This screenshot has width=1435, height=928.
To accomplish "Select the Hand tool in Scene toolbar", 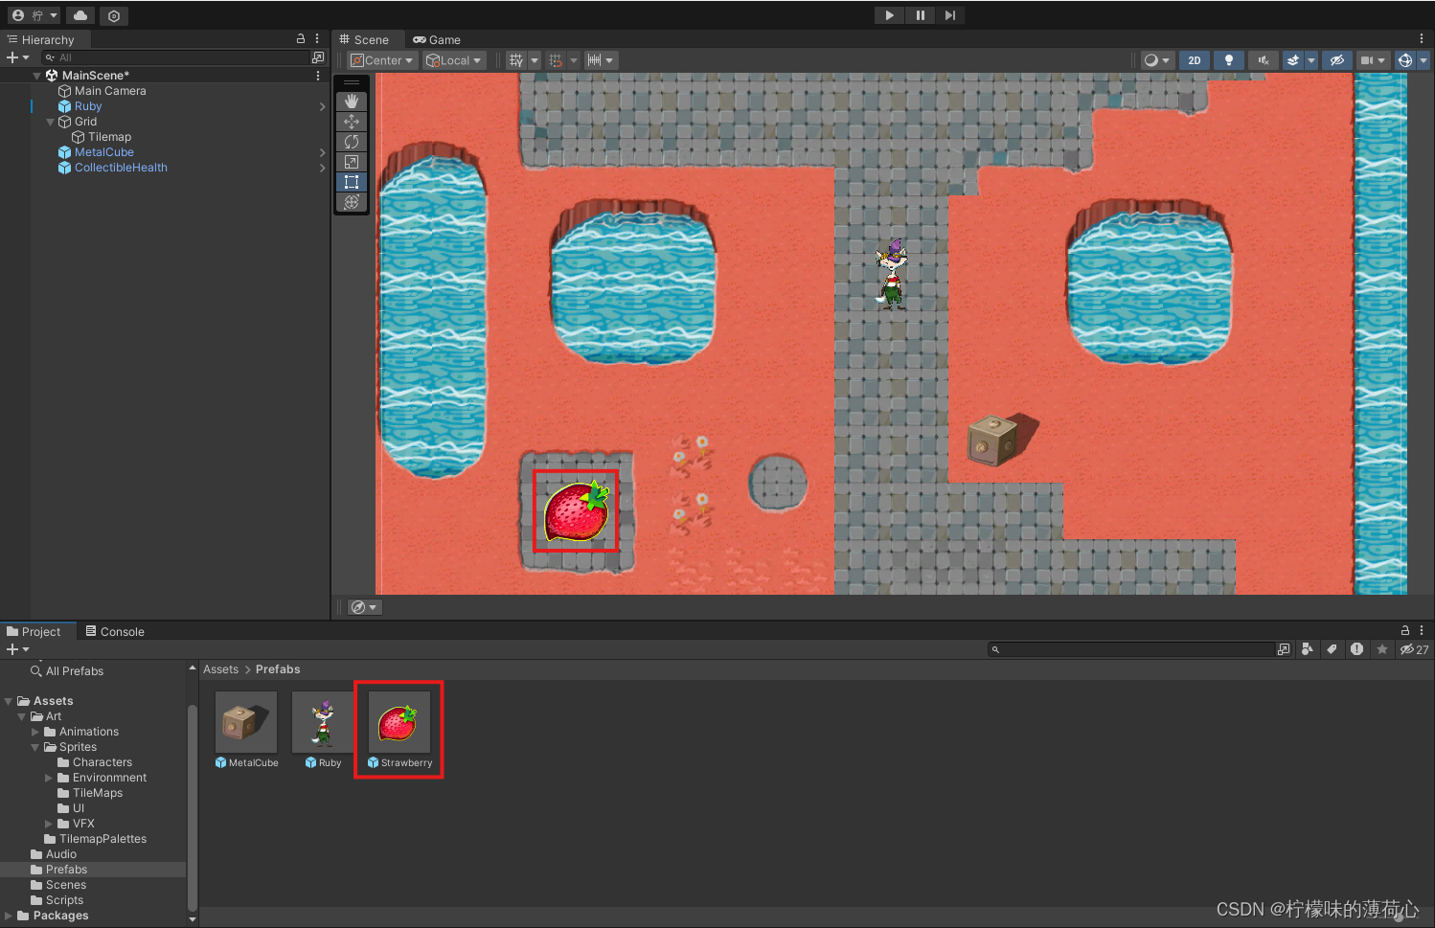I will (352, 100).
